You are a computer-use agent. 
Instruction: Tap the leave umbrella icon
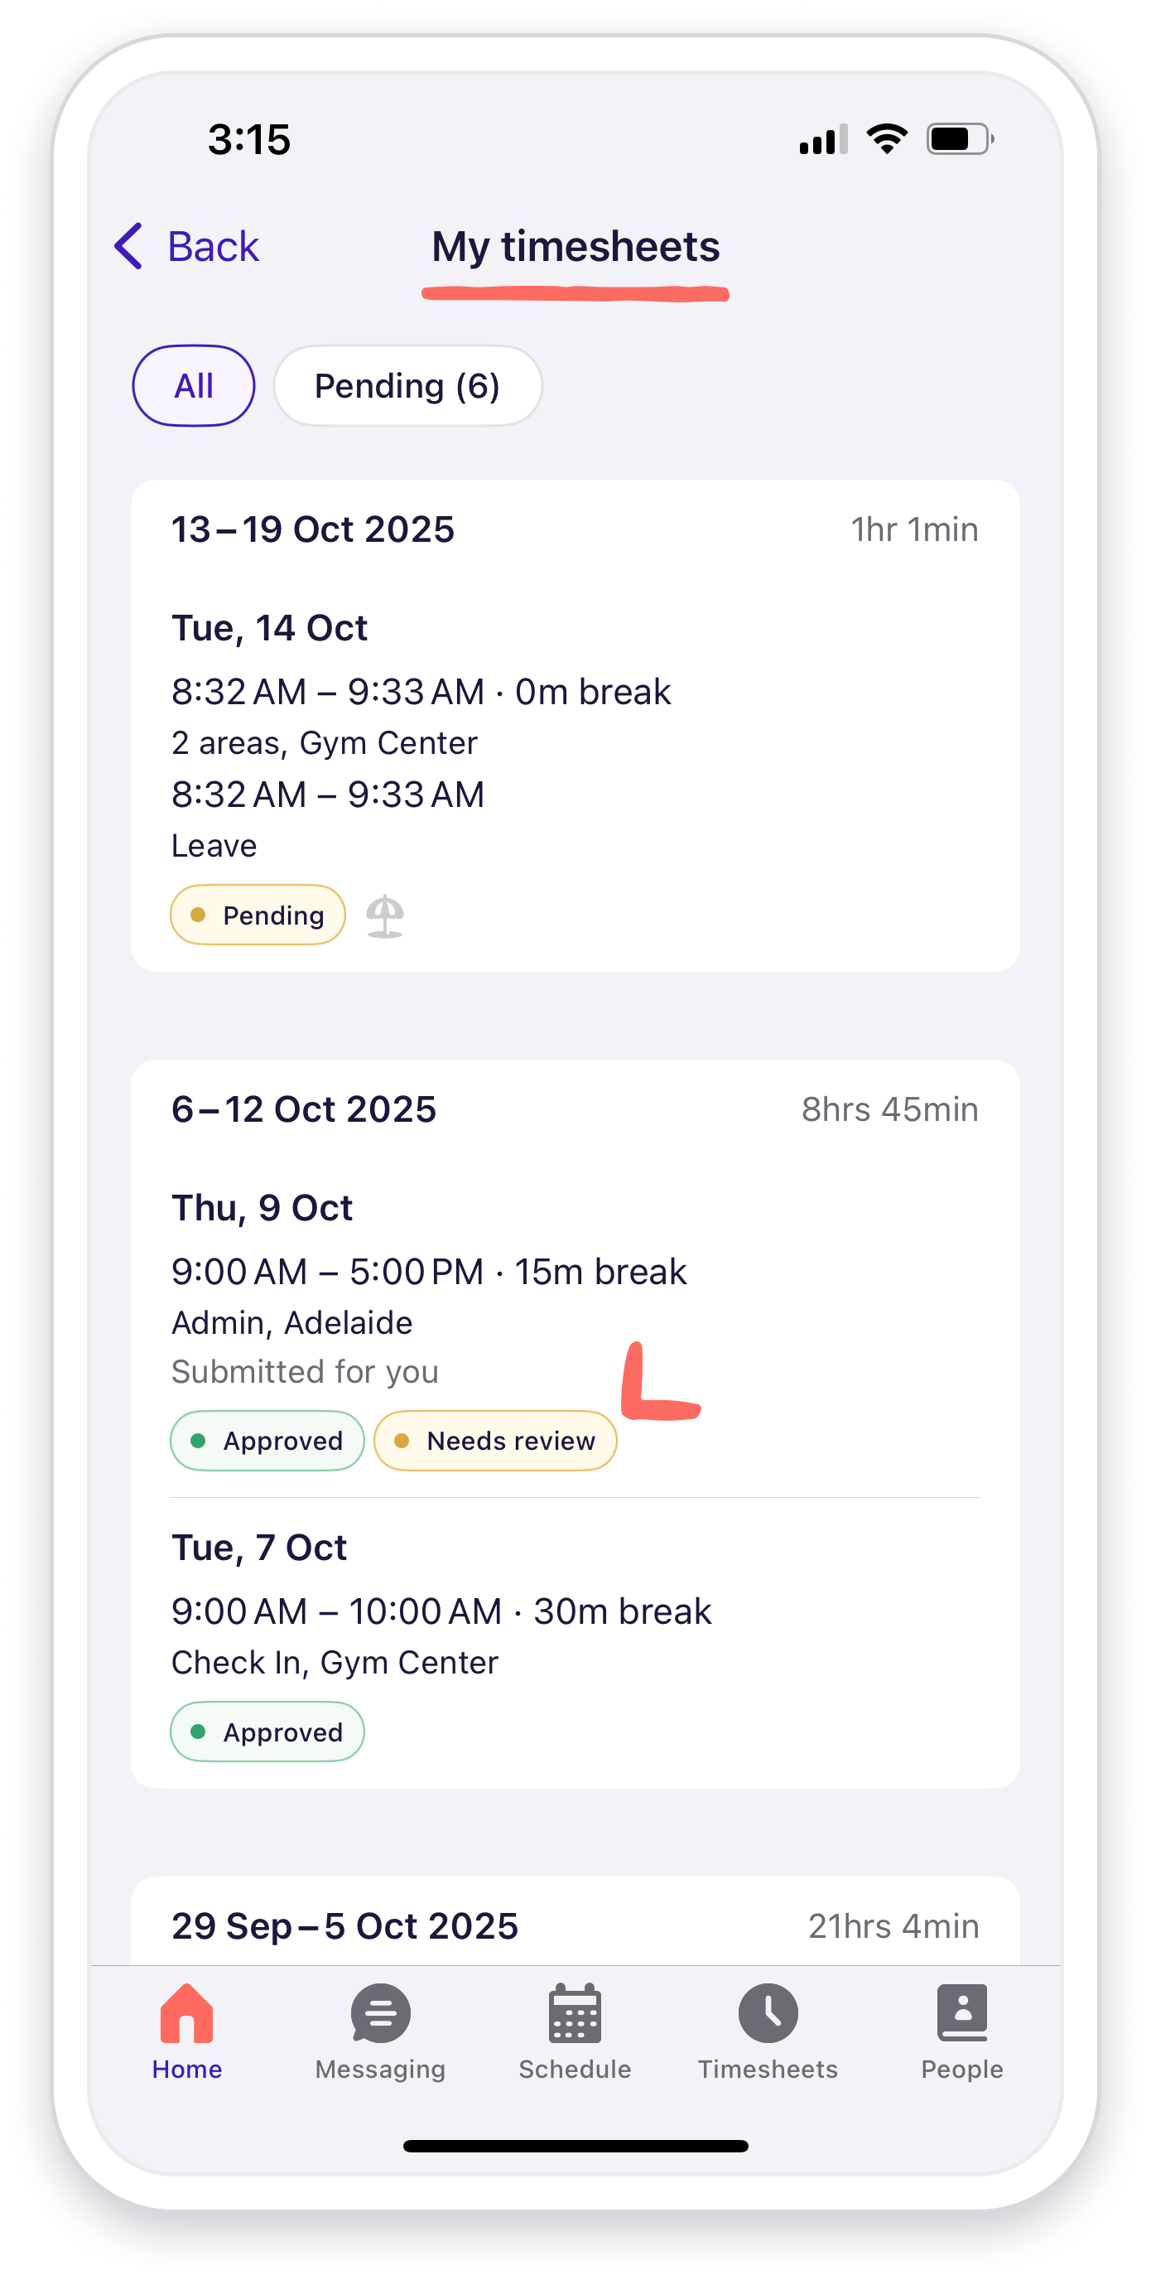[386, 916]
